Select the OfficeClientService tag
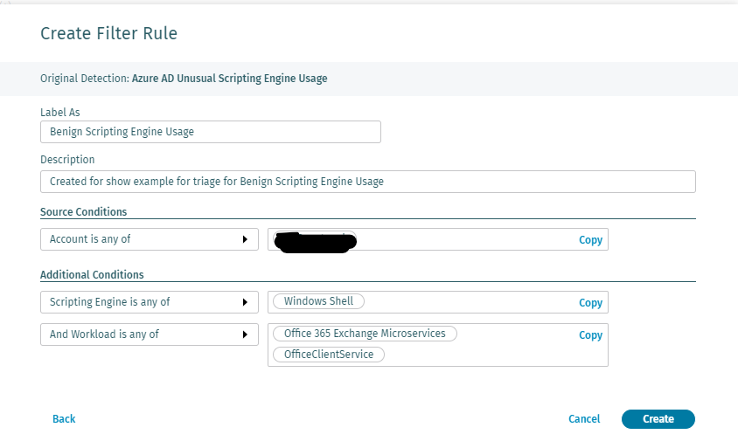 pos(329,355)
